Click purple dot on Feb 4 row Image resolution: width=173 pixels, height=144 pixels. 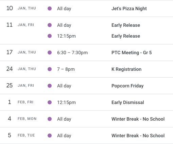click(50, 119)
